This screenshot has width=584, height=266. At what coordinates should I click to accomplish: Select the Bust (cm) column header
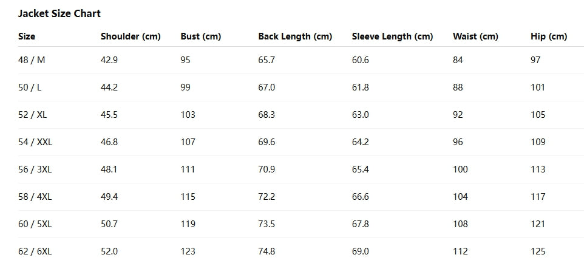click(x=201, y=36)
